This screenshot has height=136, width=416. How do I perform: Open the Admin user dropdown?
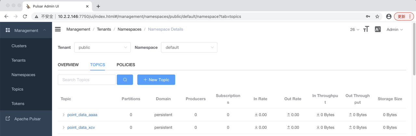pyautogui.click(x=395, y=30)
